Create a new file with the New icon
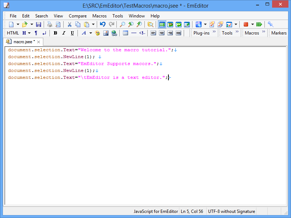 click(x=11, y=24)
